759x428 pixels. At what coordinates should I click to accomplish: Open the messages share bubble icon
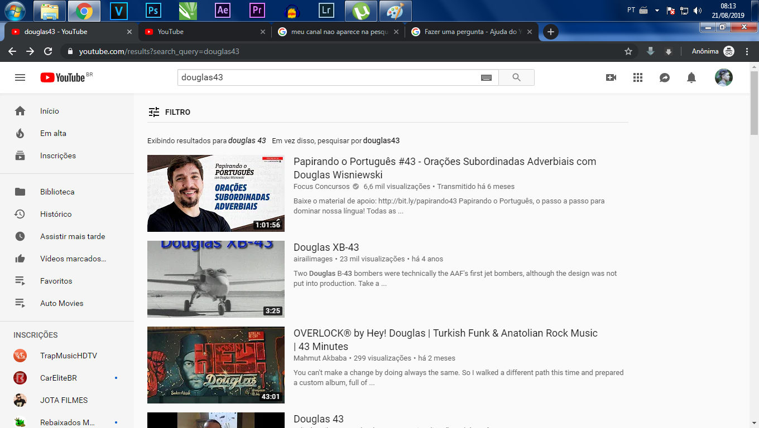[665, 77]
